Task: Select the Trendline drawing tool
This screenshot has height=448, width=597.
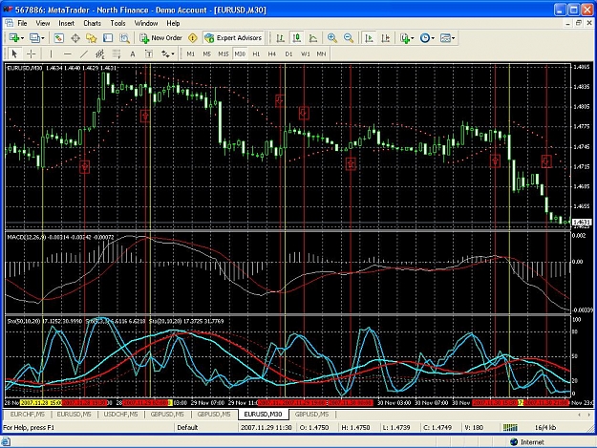Action: click(84, 54)
